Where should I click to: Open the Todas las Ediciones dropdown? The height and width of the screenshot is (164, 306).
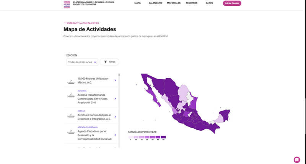82,62
